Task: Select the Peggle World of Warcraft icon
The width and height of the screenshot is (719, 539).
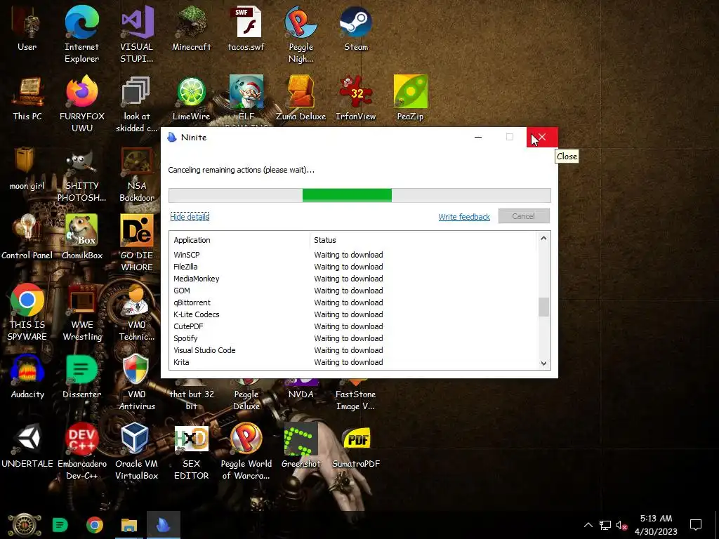Action: pos(246,451)
